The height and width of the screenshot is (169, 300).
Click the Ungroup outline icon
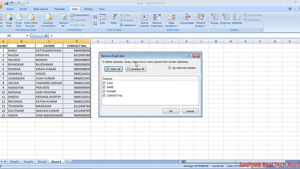[225, 20]
